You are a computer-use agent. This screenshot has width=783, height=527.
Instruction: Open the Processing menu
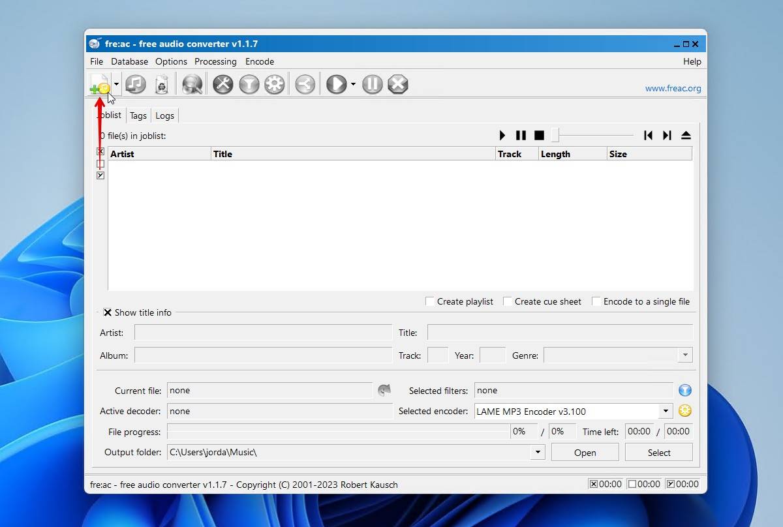215,61
